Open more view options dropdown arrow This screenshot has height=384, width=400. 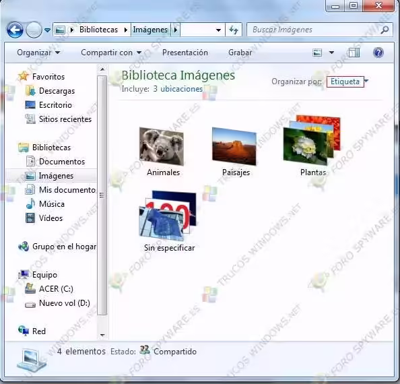331,53
